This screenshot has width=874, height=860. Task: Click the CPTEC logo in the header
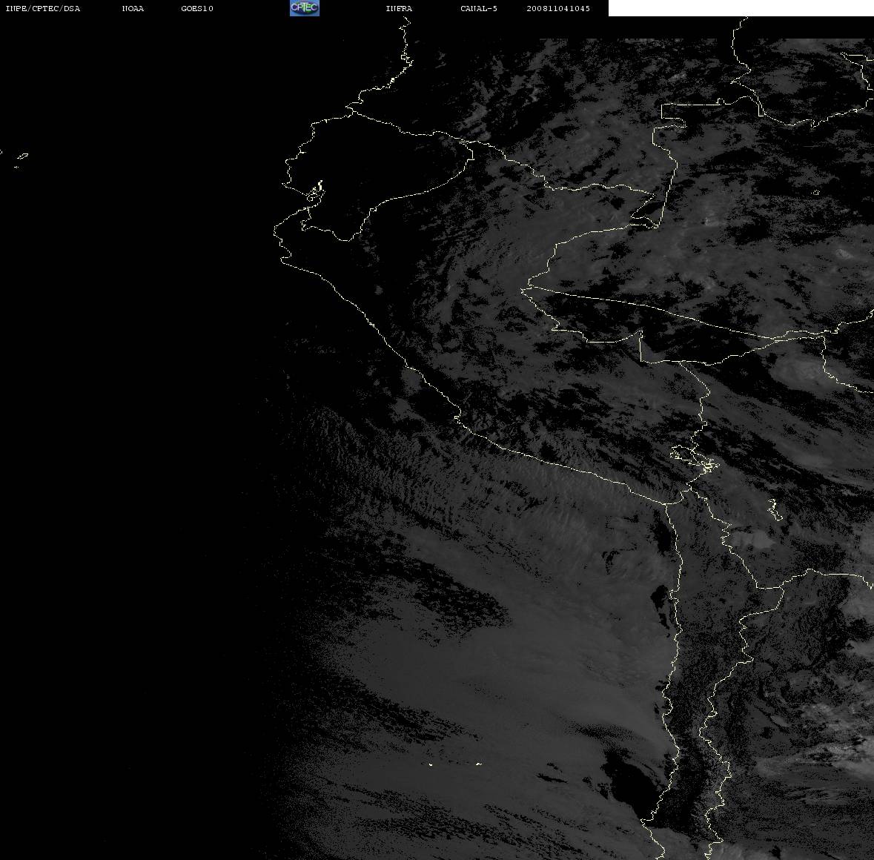coord(305,8)
